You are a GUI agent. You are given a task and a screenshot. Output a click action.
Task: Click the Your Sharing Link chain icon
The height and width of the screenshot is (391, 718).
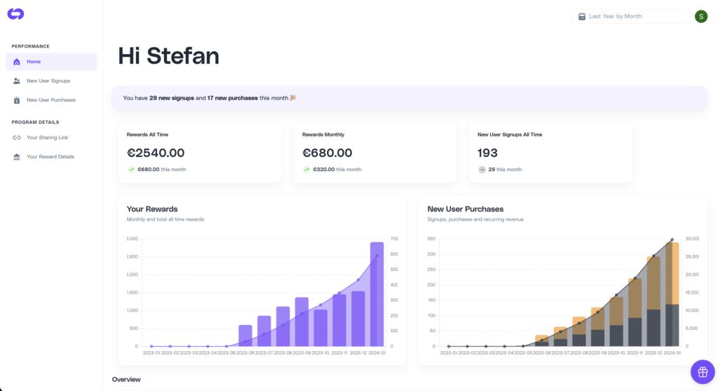coord(17,138)
